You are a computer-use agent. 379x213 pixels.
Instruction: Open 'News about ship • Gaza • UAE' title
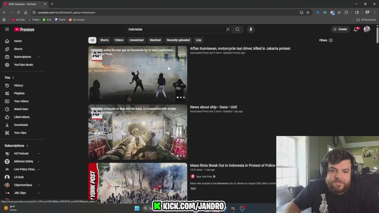(x=213, y=107)
